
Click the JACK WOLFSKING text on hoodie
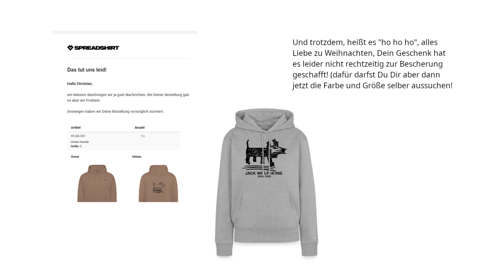pos(264,173)
